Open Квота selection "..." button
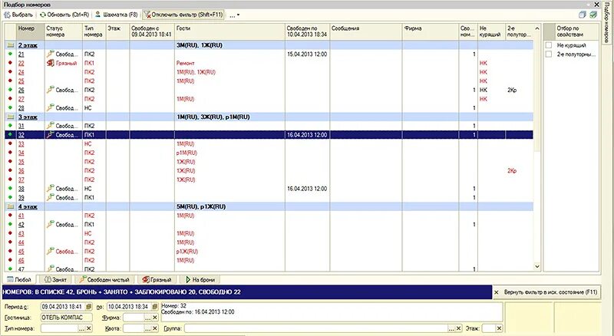This screenshot has height=336, width=614. [147, 328]
